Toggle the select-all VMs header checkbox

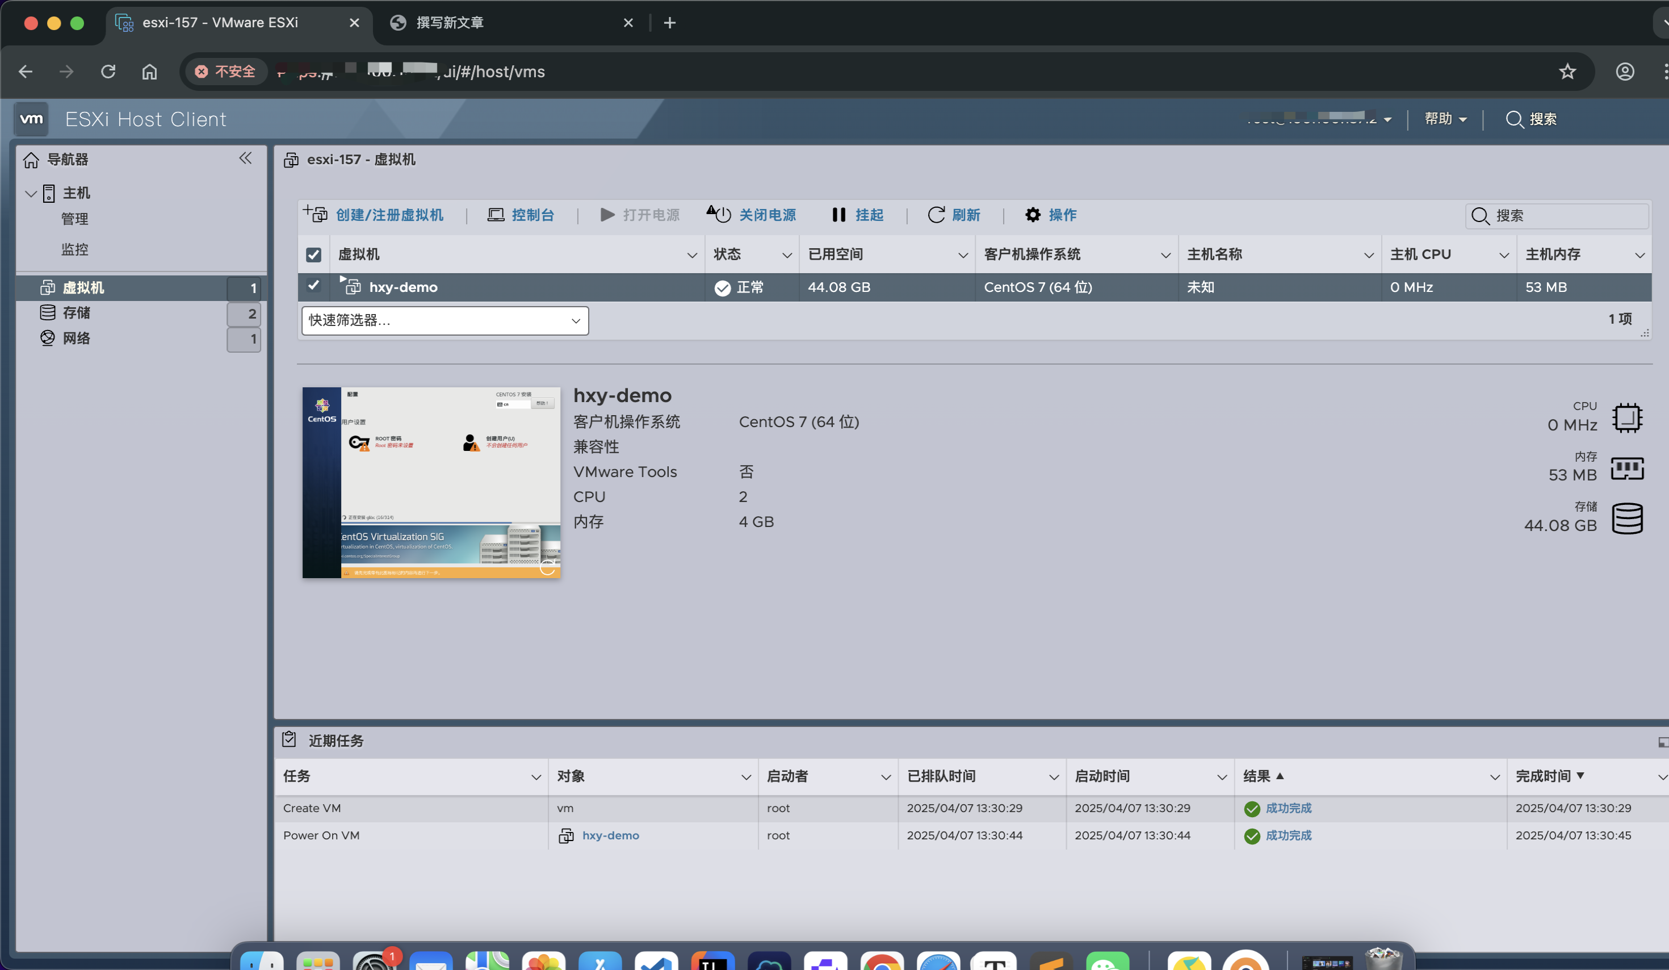tap(314, 254)
